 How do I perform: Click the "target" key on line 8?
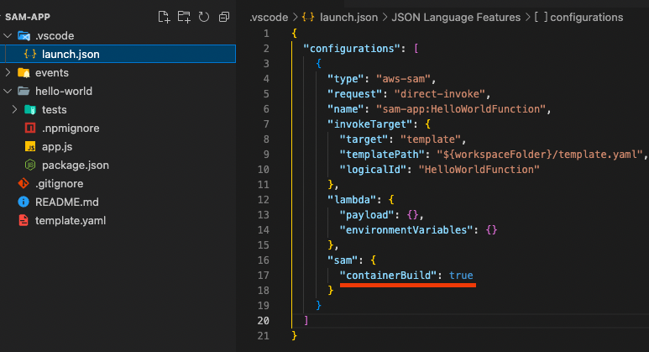pos(364,139)
